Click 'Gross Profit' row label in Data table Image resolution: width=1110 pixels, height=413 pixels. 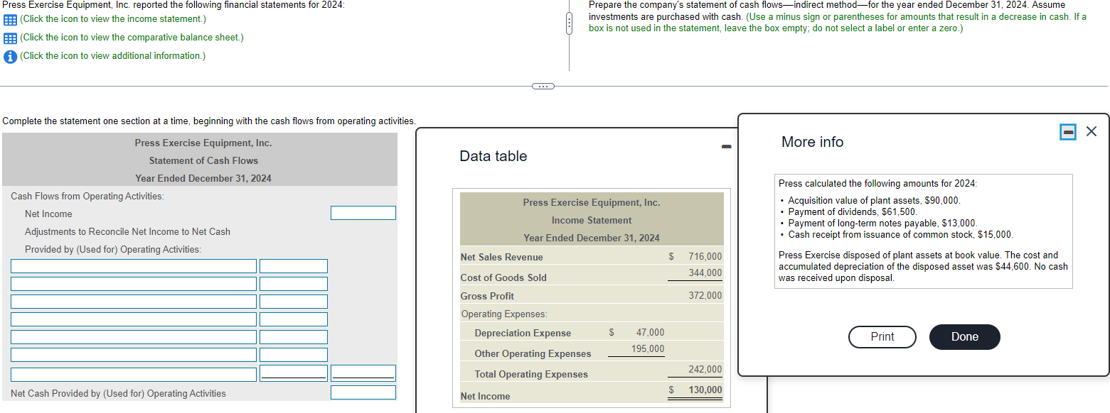487,296
